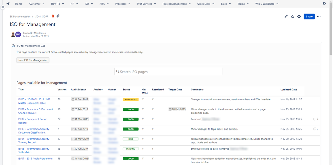Open the more actions ellipsis menu
This screenshot has width=333, height=165.
[319, 17]
